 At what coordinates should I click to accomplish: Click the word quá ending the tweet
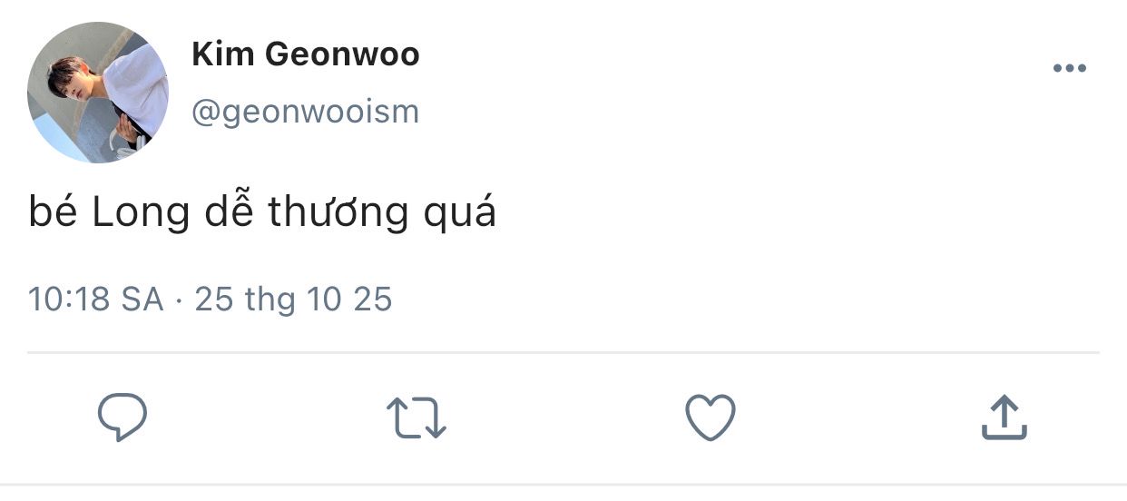click(460, 213)
